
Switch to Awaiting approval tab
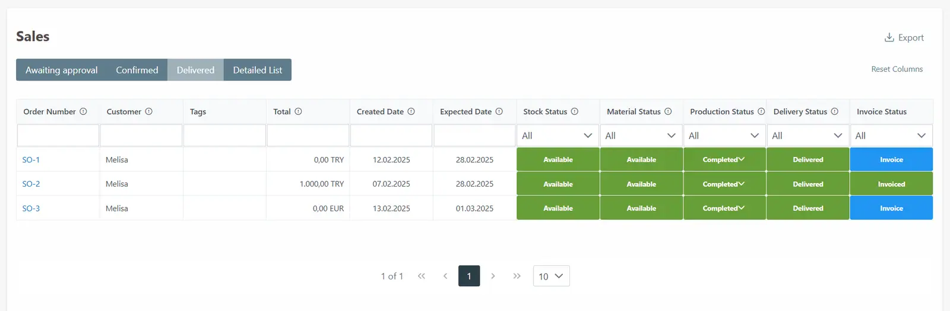tap(62, 70)
